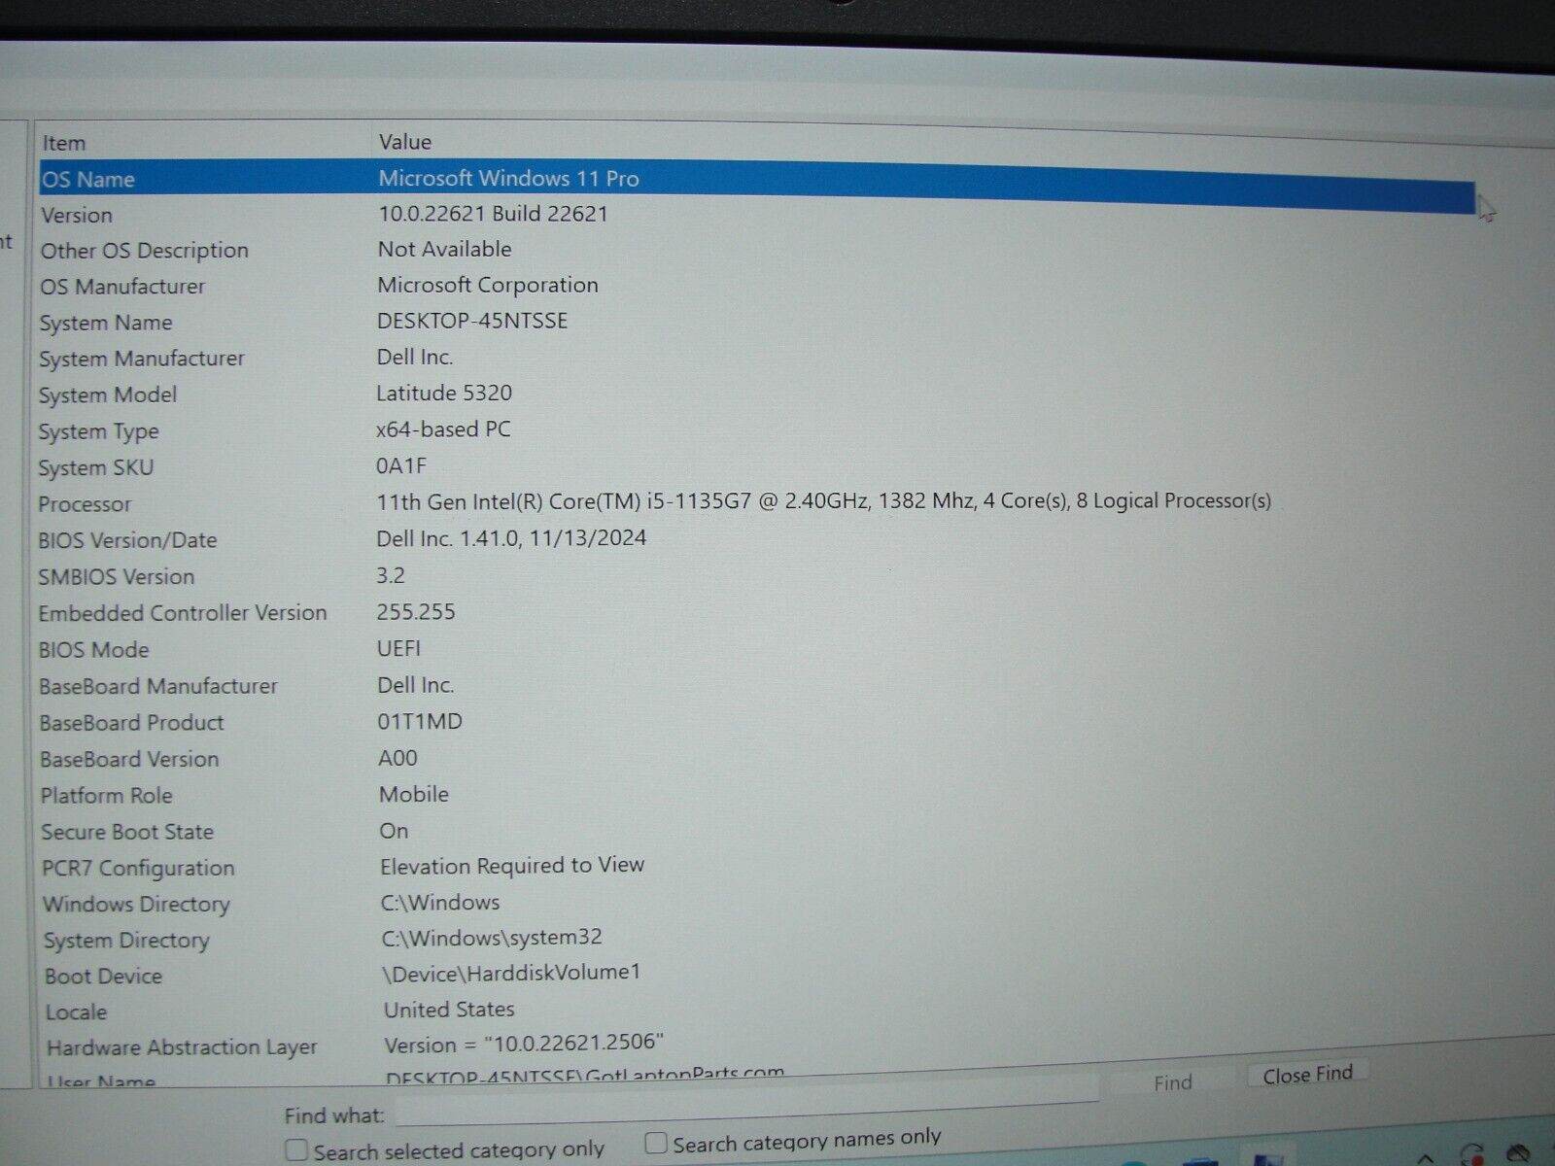Enable Search selected category only
The image size is (1555, 1166).
click(295, 1149)
